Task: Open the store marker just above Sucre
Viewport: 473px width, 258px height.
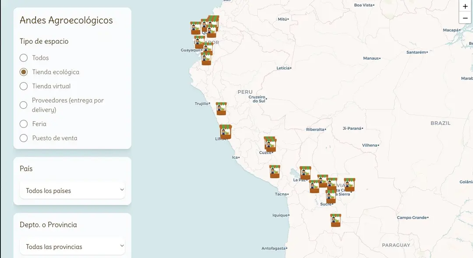Action: (331, 196)
